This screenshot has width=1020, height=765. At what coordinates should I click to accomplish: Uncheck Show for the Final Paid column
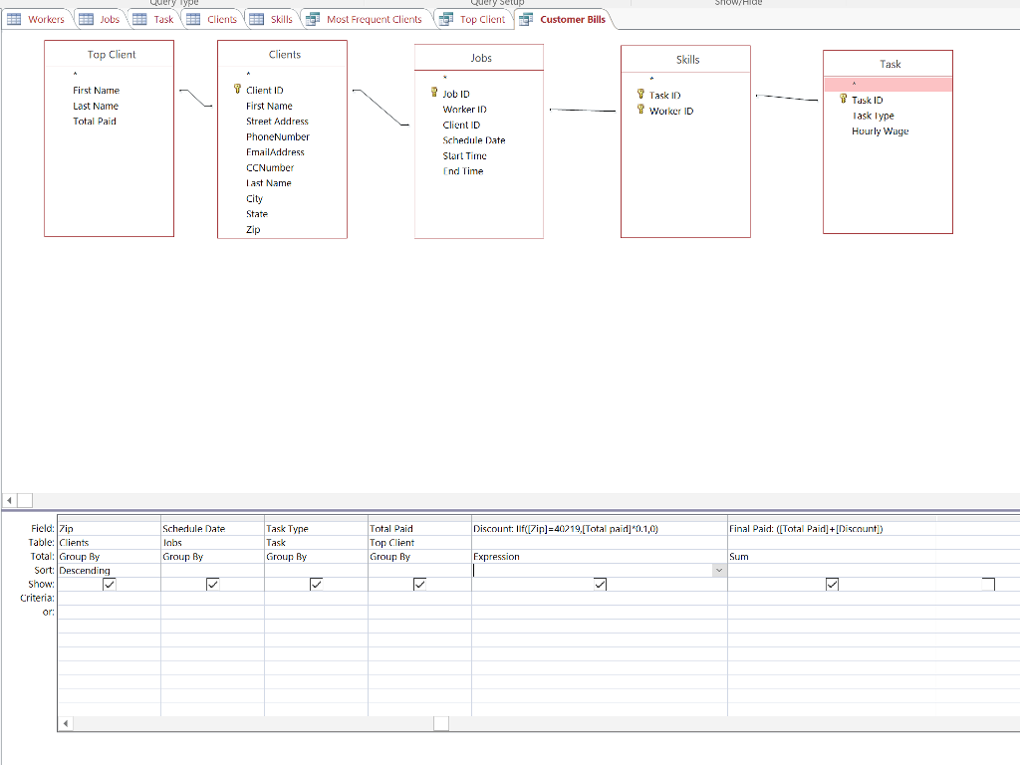pos(832,585)
